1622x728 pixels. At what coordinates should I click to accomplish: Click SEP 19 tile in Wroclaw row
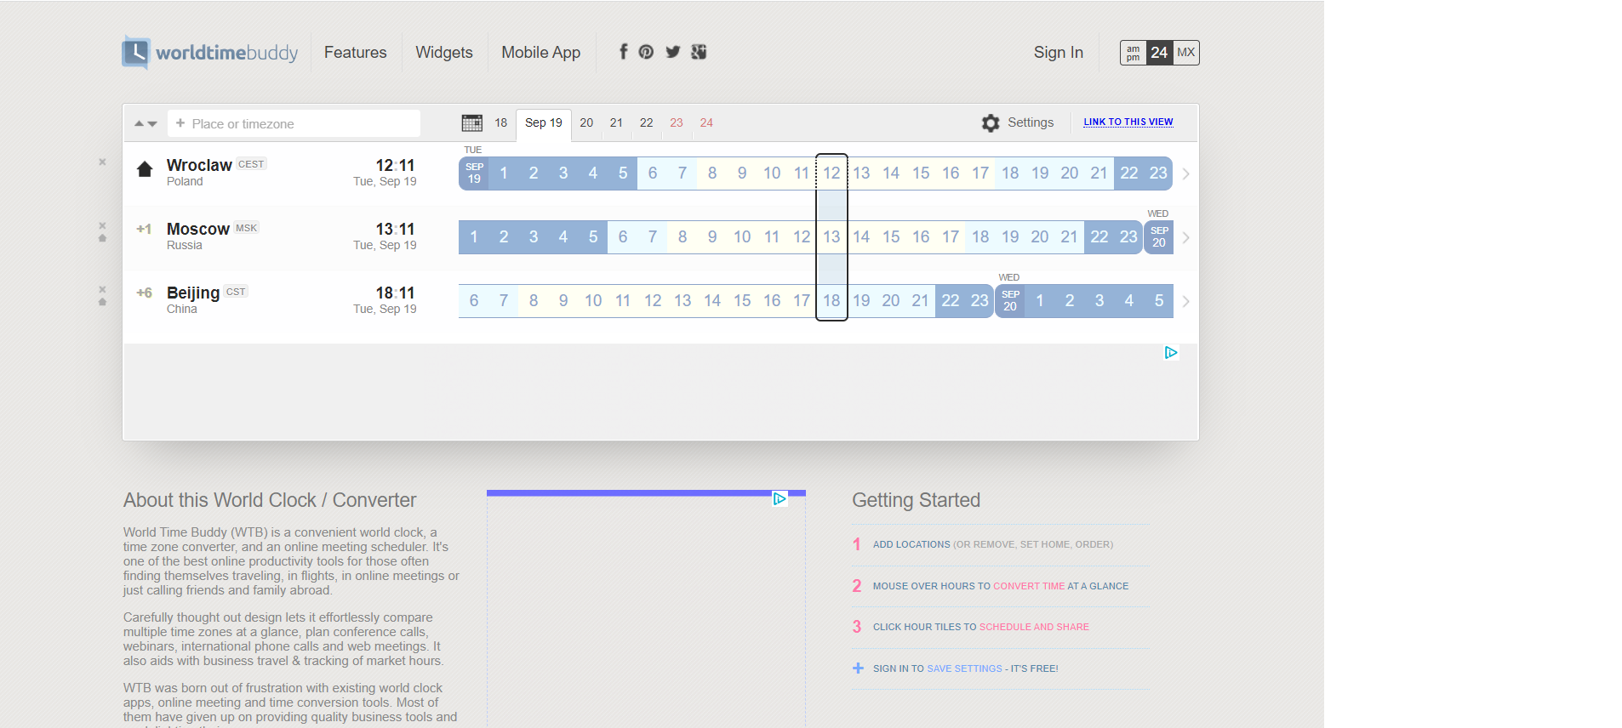pyautogui.click(x=474, y=173)
